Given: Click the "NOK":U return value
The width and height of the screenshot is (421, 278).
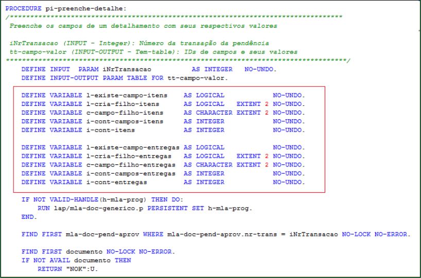Looking at the screenshot, I should [x=82, y=269].
